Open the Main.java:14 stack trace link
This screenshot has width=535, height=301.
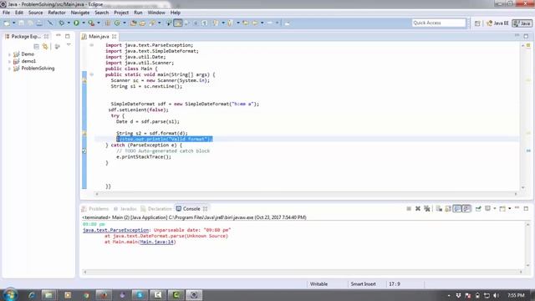[157, 242]
